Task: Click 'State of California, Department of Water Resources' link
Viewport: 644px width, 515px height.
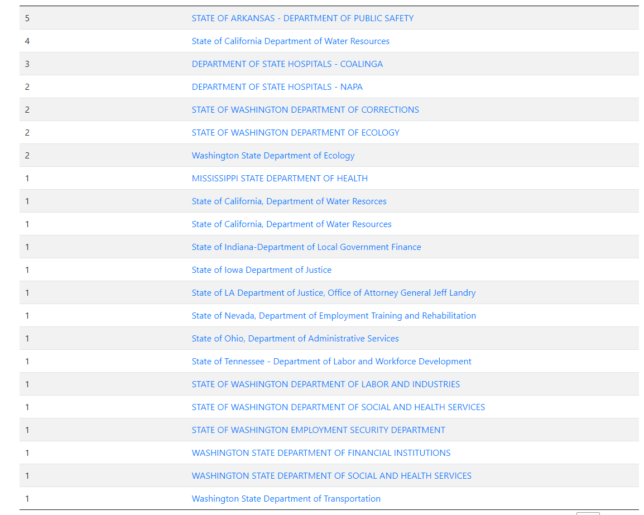Action: click(292, 224)
